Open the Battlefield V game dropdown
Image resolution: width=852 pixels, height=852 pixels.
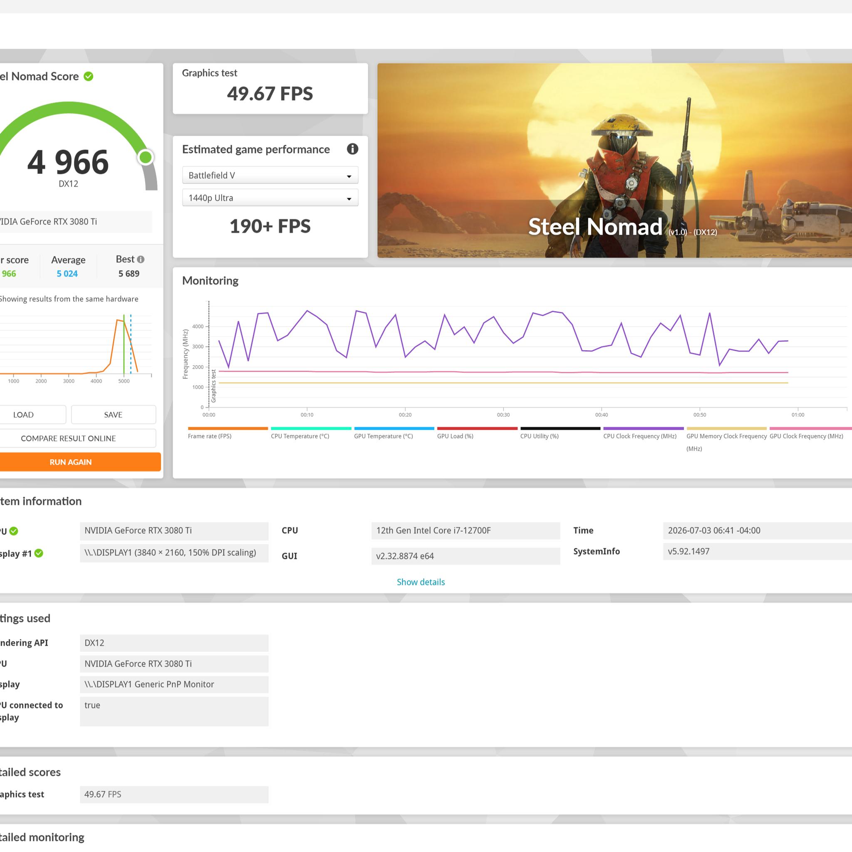(270, 175)
